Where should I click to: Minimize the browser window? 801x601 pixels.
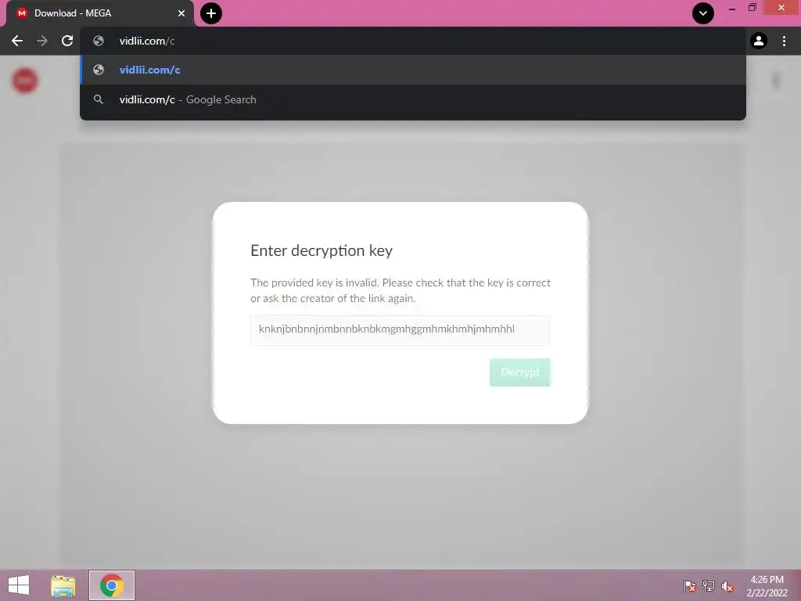tap(731, 8)
